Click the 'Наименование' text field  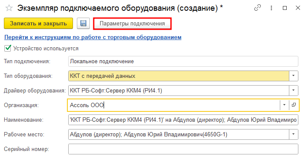click(183, 120)
